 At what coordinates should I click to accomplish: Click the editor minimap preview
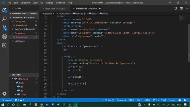183,18
